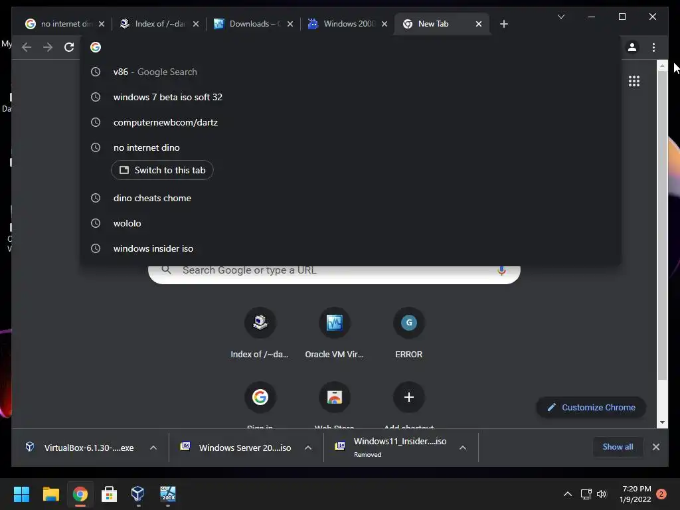Show hidden system tray icons
This screenshot has width=680, height=510.
[567, 494]
